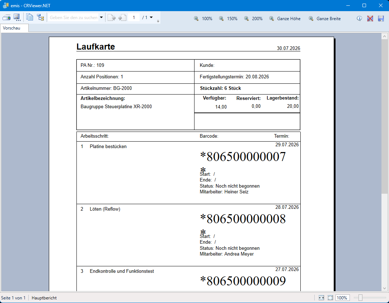Image resolution: width=389 pixels, height=303 pixels.
Task: Click the PA Nr.: 109 cell
Action: [x=135, y=65]
